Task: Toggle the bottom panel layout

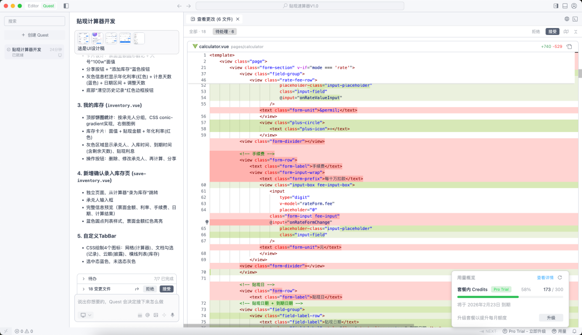Action: (x=565, y=6)
